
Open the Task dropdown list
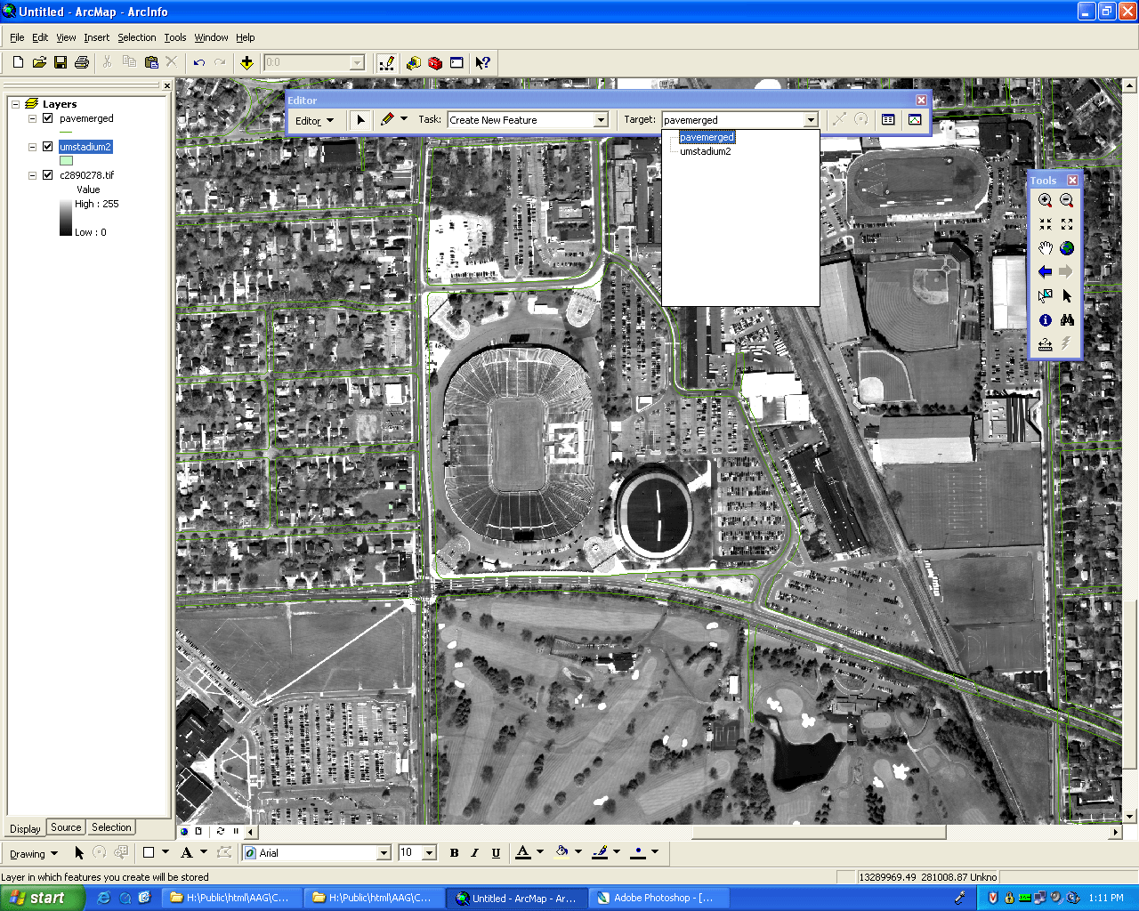point(601,120)
